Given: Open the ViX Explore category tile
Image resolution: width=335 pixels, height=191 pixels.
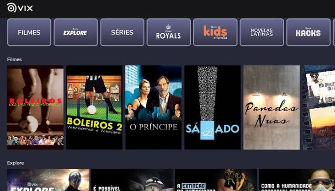Looking at the screenshot, I should [x=75, y=32].
